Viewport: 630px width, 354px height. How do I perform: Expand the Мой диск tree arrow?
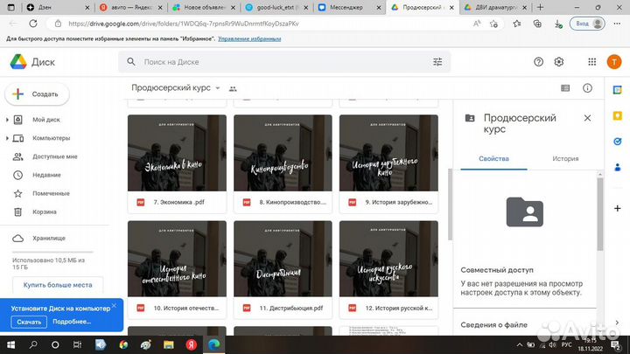(7, 120)
